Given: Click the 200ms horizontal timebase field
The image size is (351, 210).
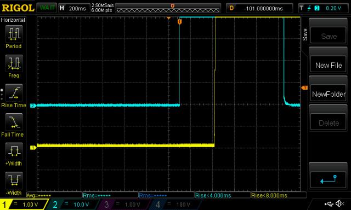Looking at the screenshot, I should [74, 9].
